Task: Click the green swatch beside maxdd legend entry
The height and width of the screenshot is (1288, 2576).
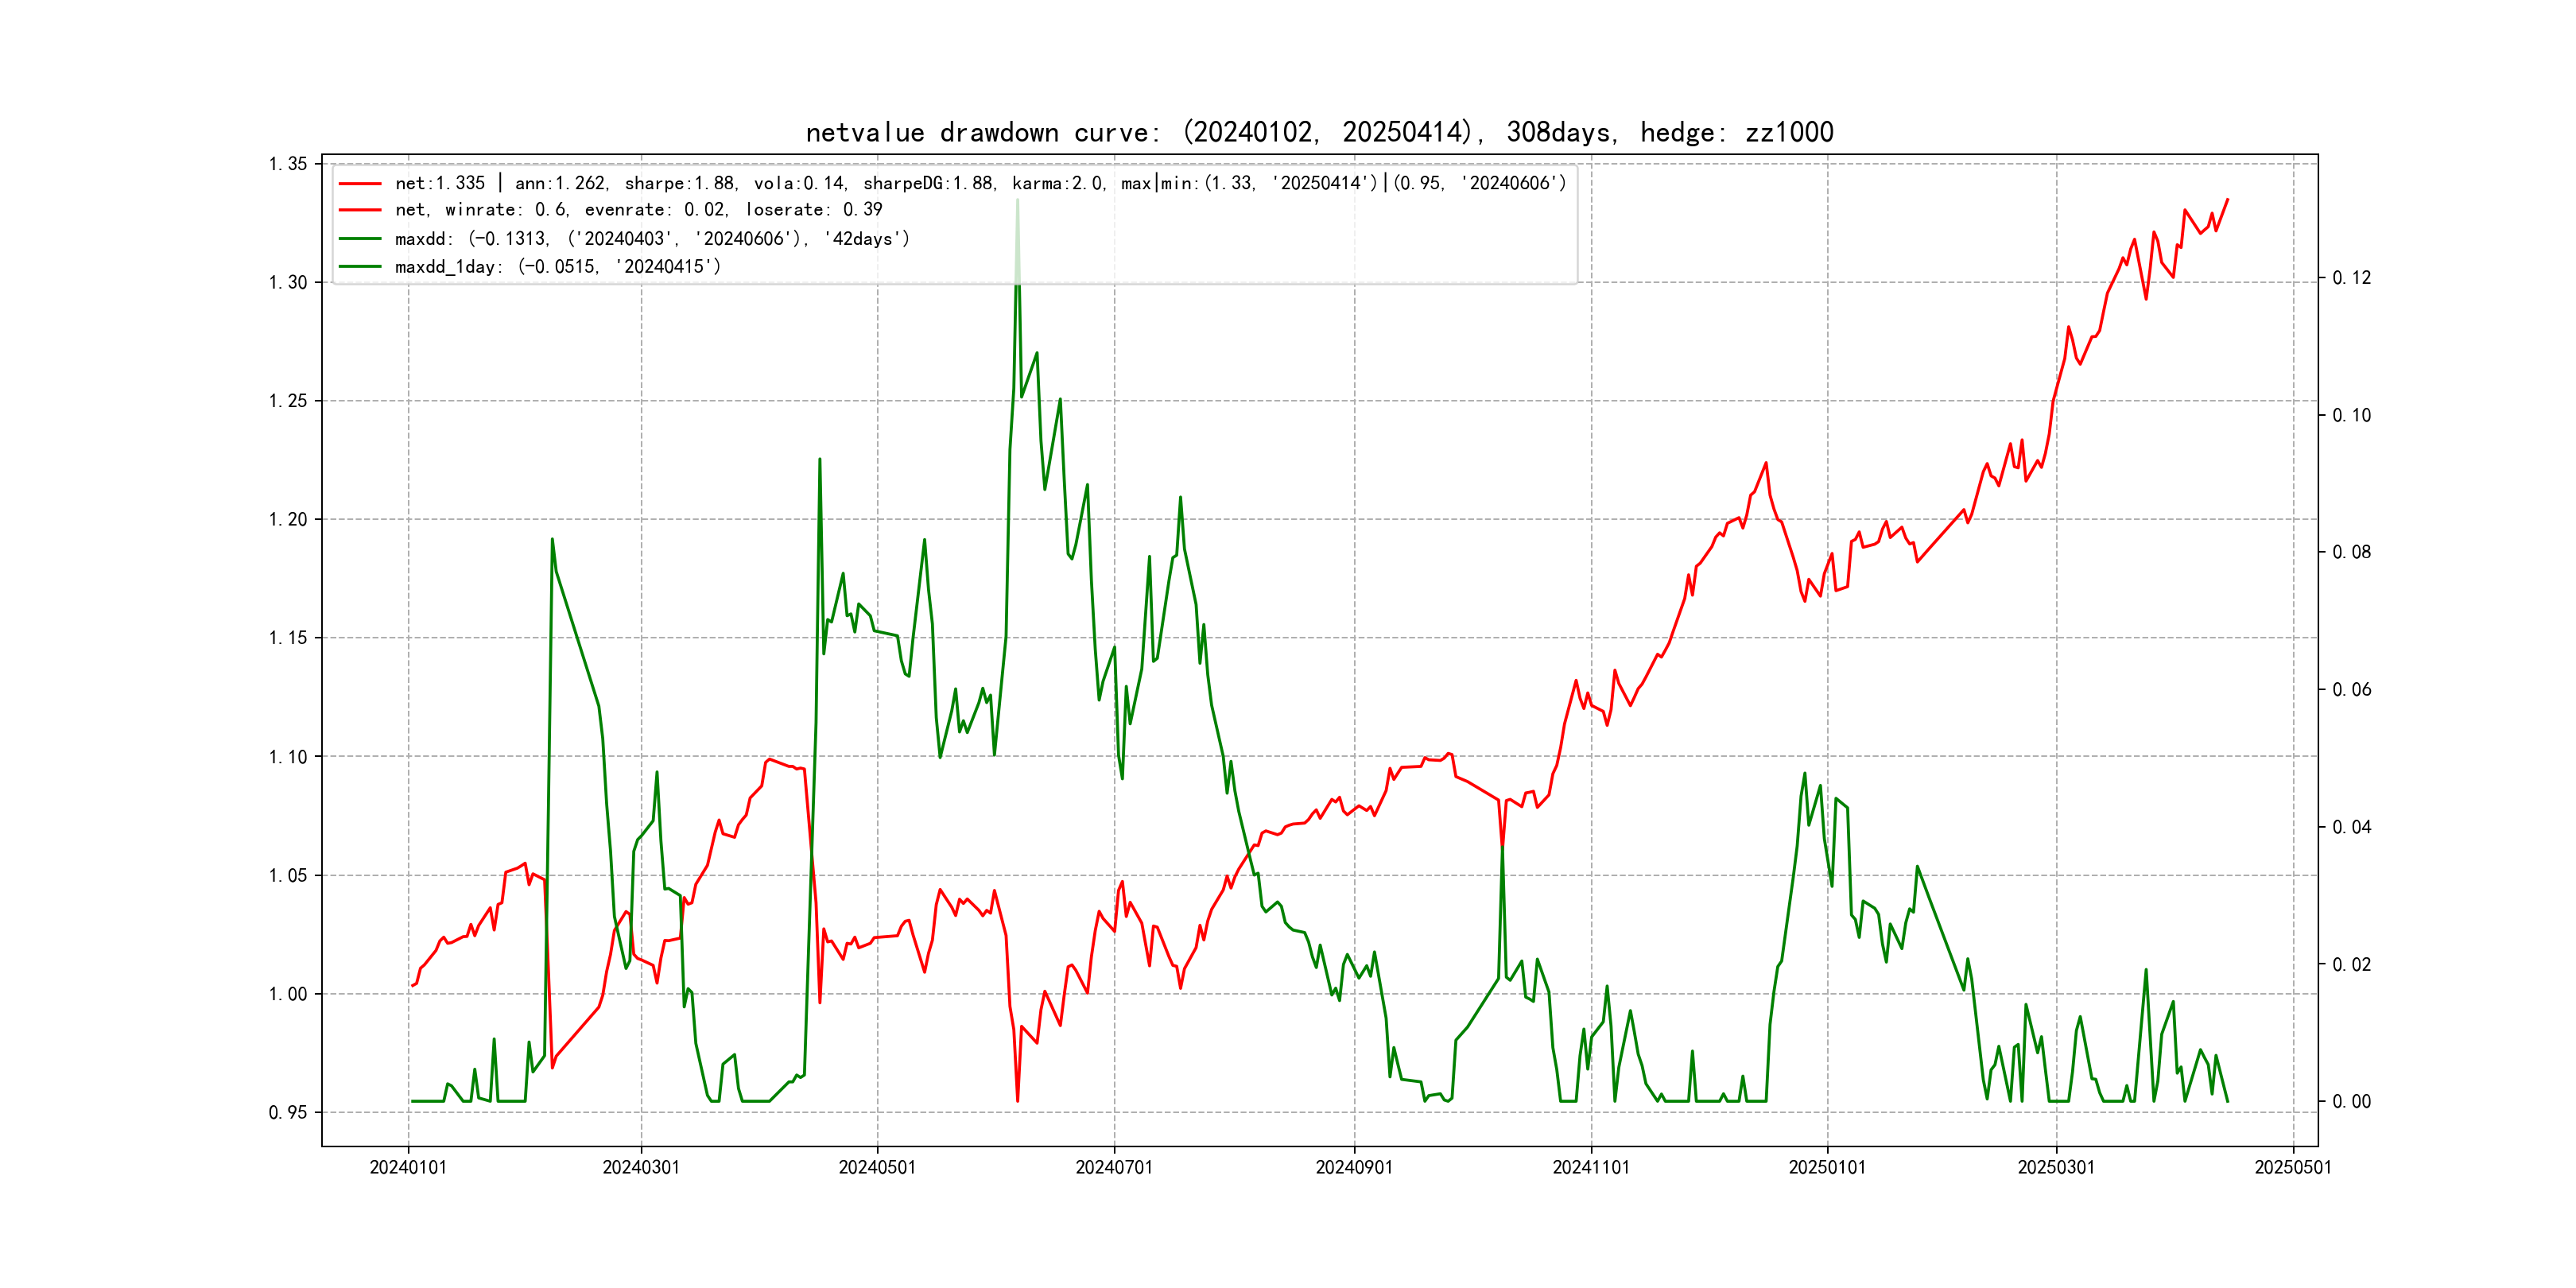Action: tap(360, 239)
